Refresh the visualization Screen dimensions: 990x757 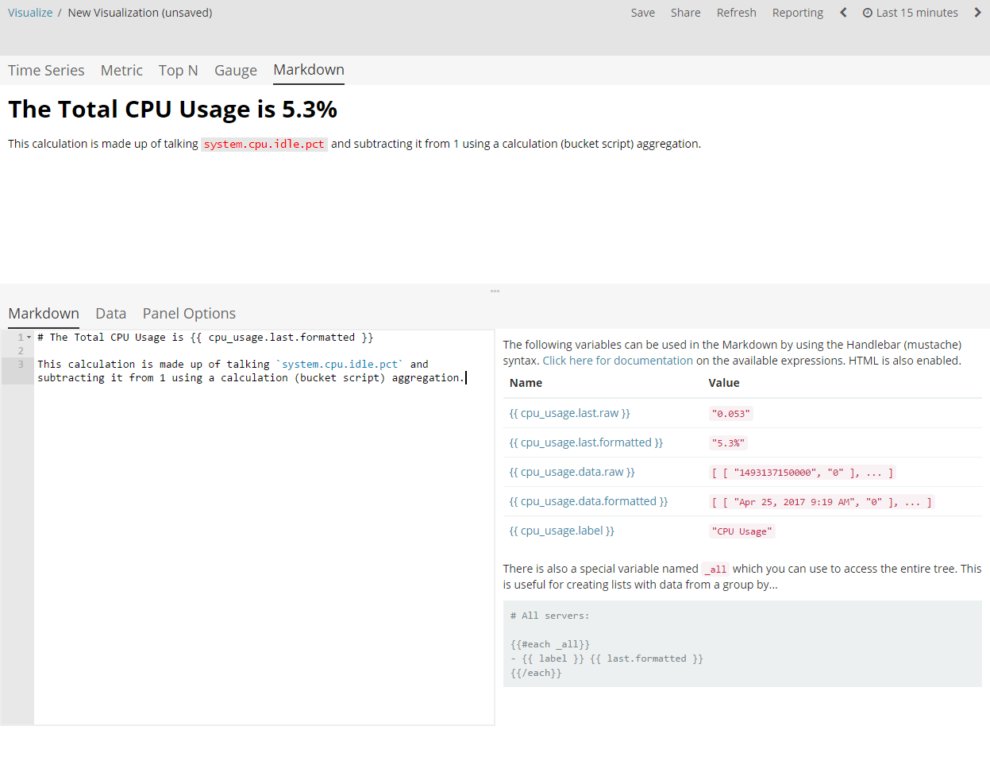click(x=736, y=12)
